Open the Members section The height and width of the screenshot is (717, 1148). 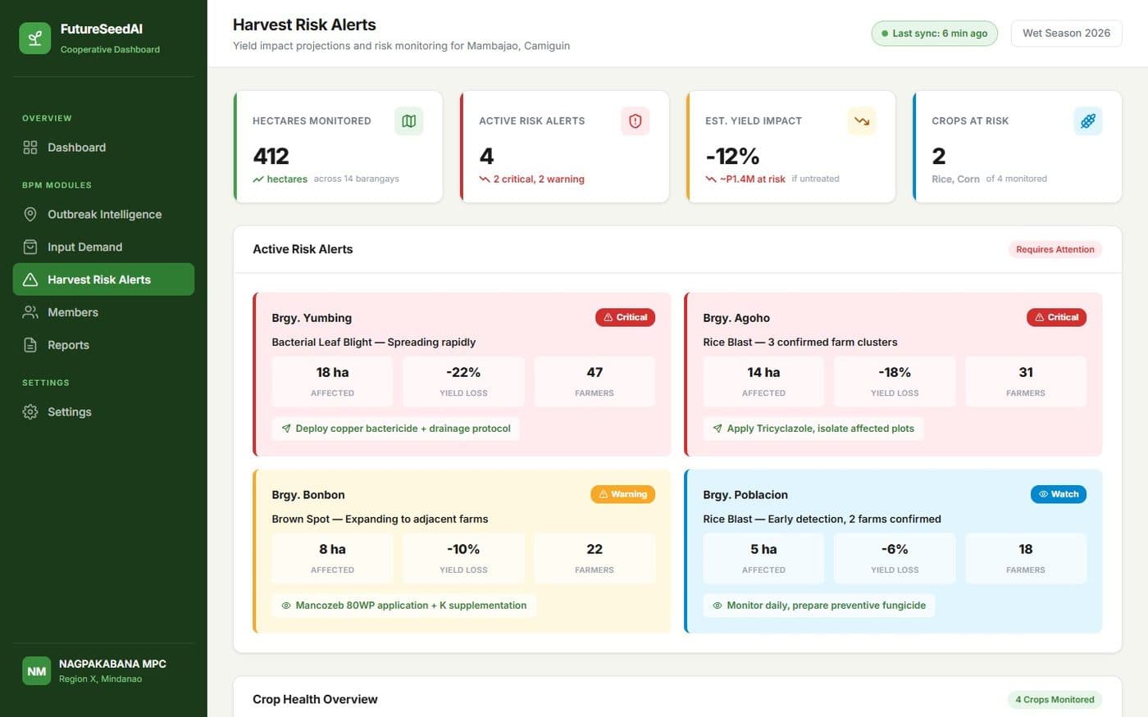[x=103, y=312]
